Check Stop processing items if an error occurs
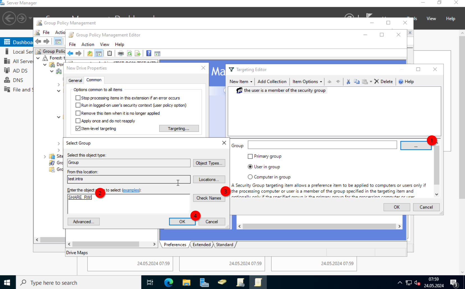This screenshot has width=465, height=289. tap(78, 98)
